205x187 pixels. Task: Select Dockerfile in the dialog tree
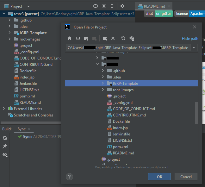tap(119, 122)
